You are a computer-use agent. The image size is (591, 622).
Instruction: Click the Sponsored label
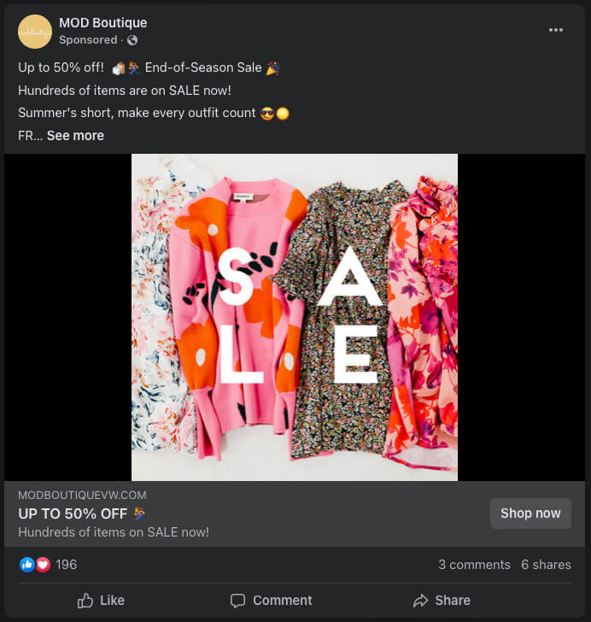(x=88, y=40)
